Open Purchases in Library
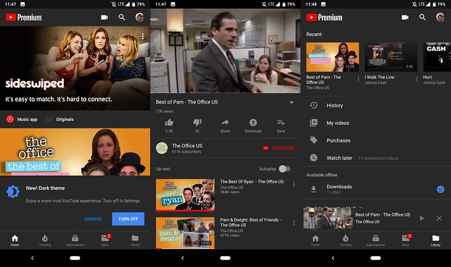451x267 pixels. coord(375,140)
